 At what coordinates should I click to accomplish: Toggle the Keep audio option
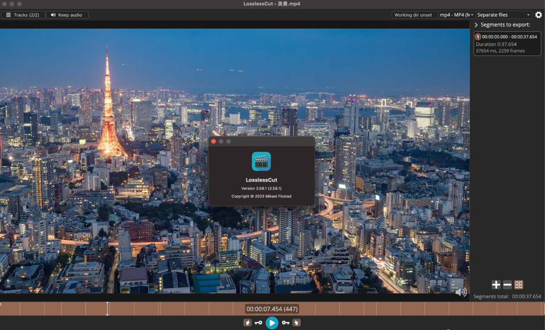(67, 15)
